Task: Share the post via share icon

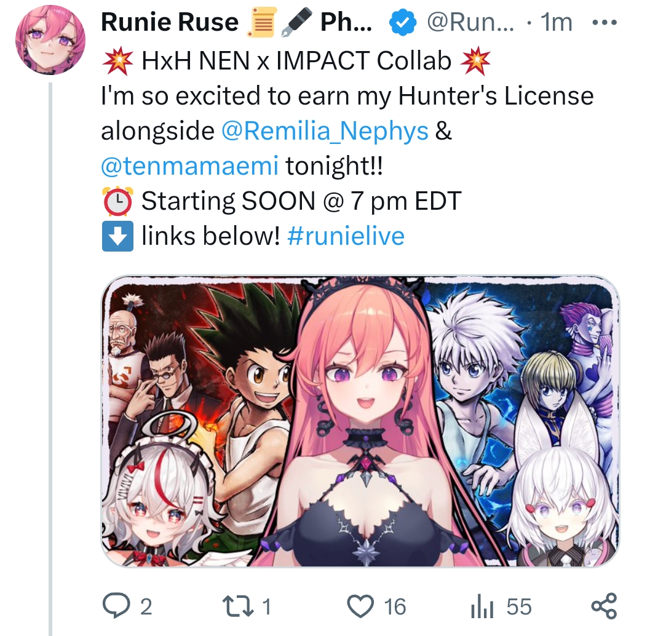Action: (x=604, y=606)
